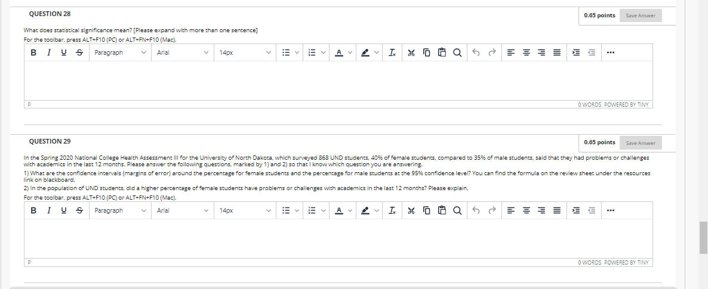Click Cut scissors icon in Question 28 toolbar
Image resolution: width=708 pixels, height=289 pixels.
click(411, 53)
